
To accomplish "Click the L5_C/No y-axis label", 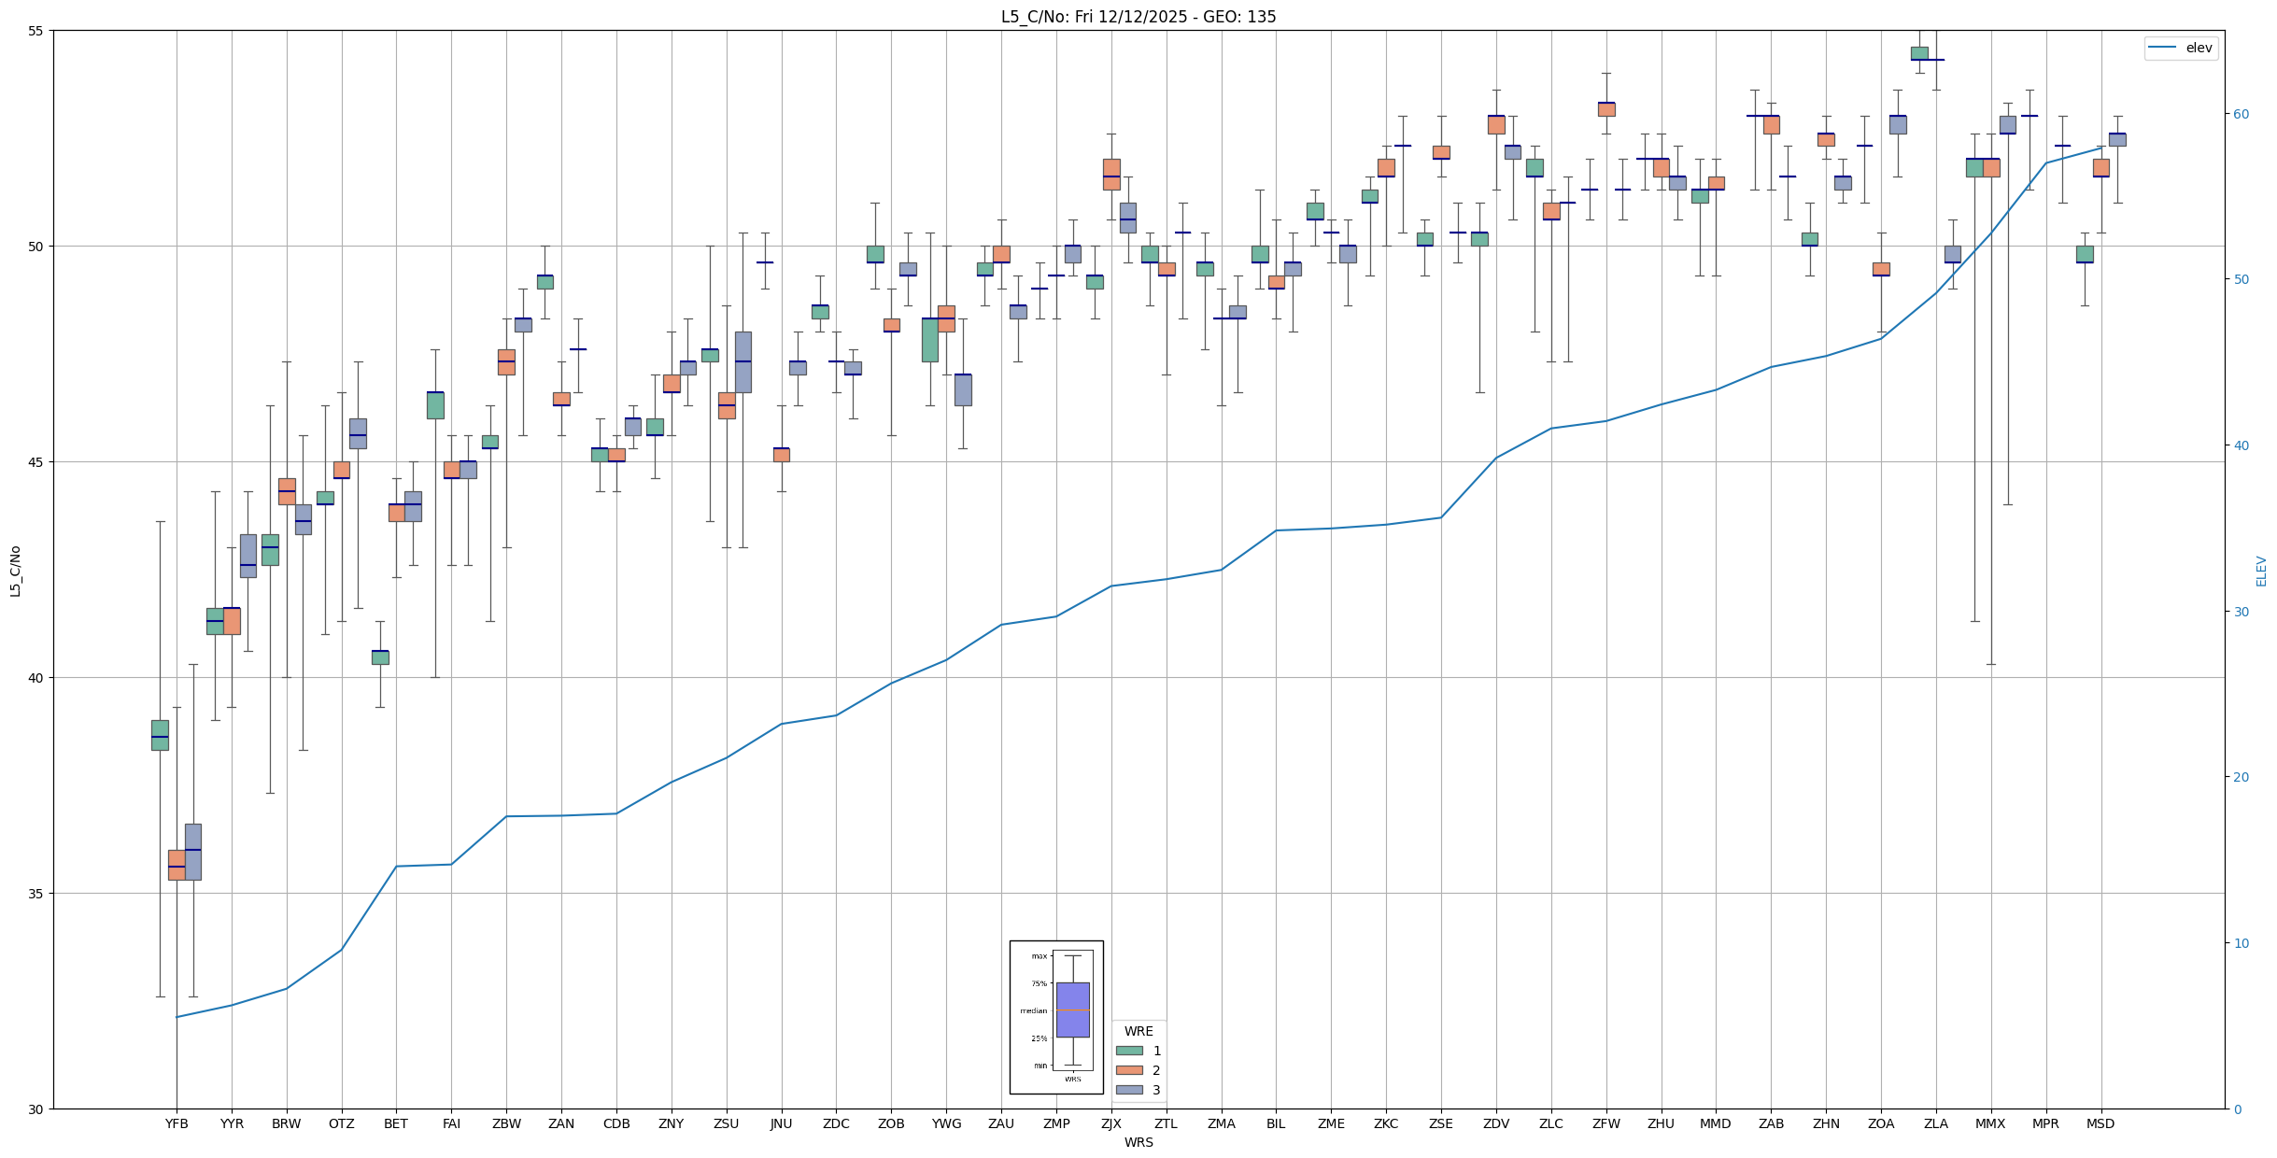I will 15,571.
